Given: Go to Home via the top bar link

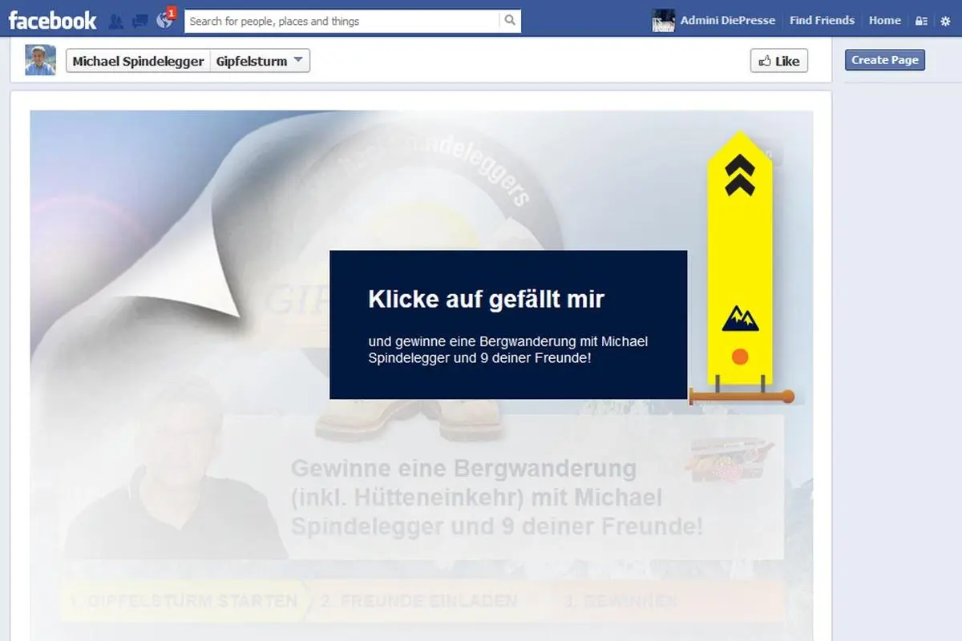Looking at the screenshot, I should 885,20.
